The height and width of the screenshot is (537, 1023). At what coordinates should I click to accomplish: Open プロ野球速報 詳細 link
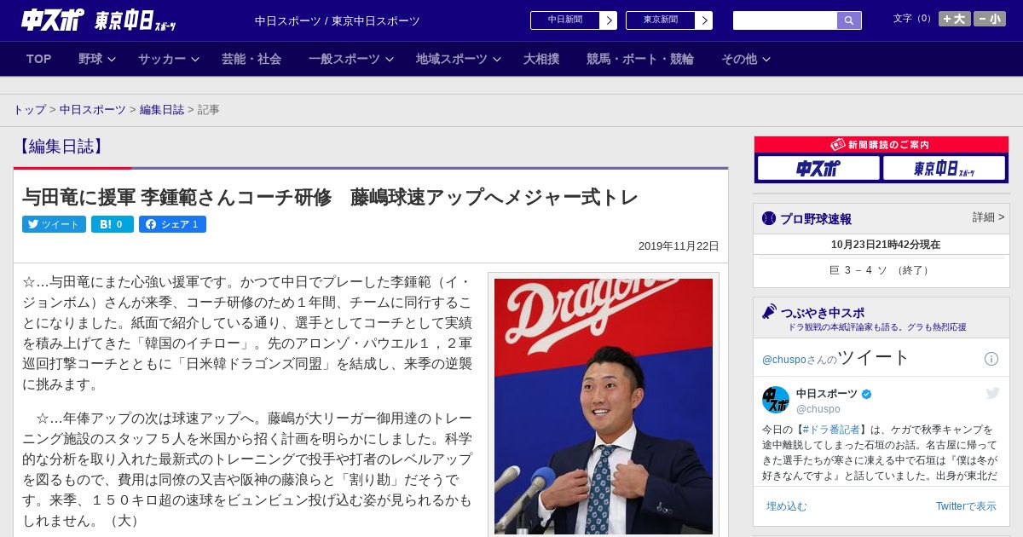(x=988, y=217)
